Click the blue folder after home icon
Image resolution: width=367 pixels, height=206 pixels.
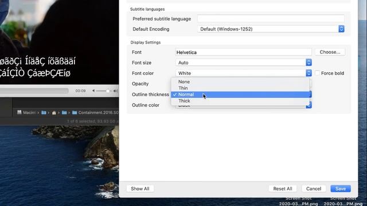64,113
